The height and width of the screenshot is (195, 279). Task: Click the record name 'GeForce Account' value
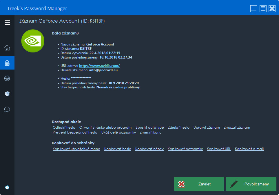(100, 44)
